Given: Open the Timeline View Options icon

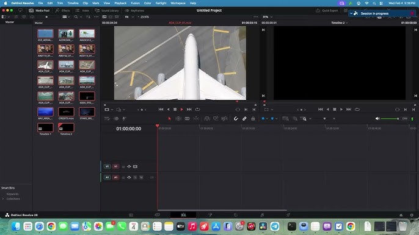Looking at the screenshot, I should point(107,119).
